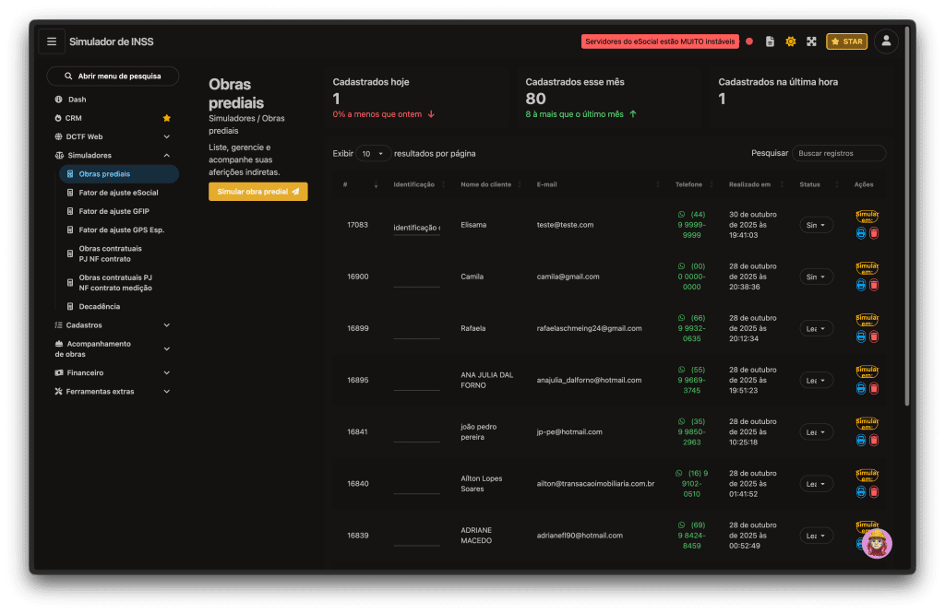
Task: Click red delete icon for Elisama row
Action: [x=874, y=234]
